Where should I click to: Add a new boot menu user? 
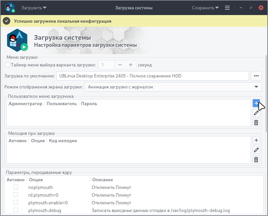coord(256,103)
